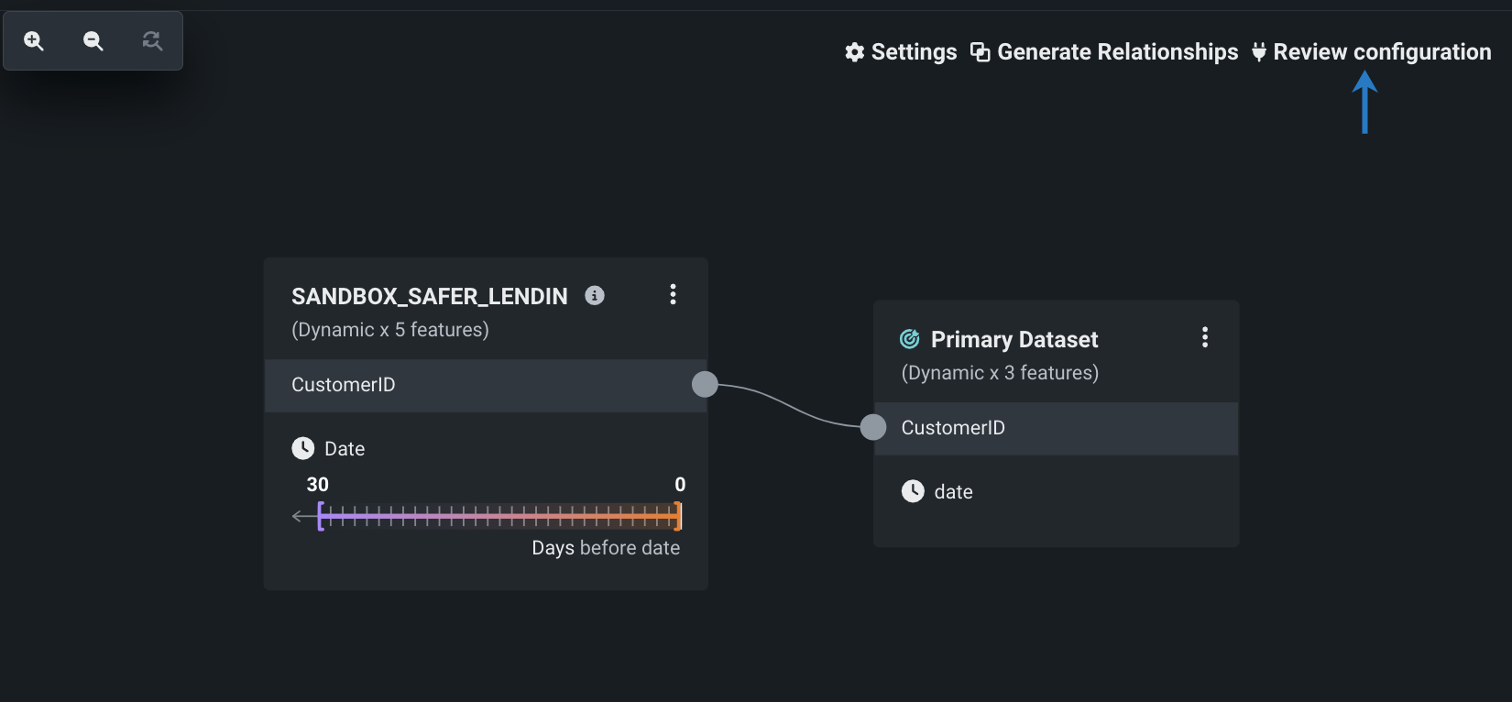Select CustomerID row in SANDBOX_SAFER_LENDIN
The width and height of the screenshot is (1512, 702).
477,385
